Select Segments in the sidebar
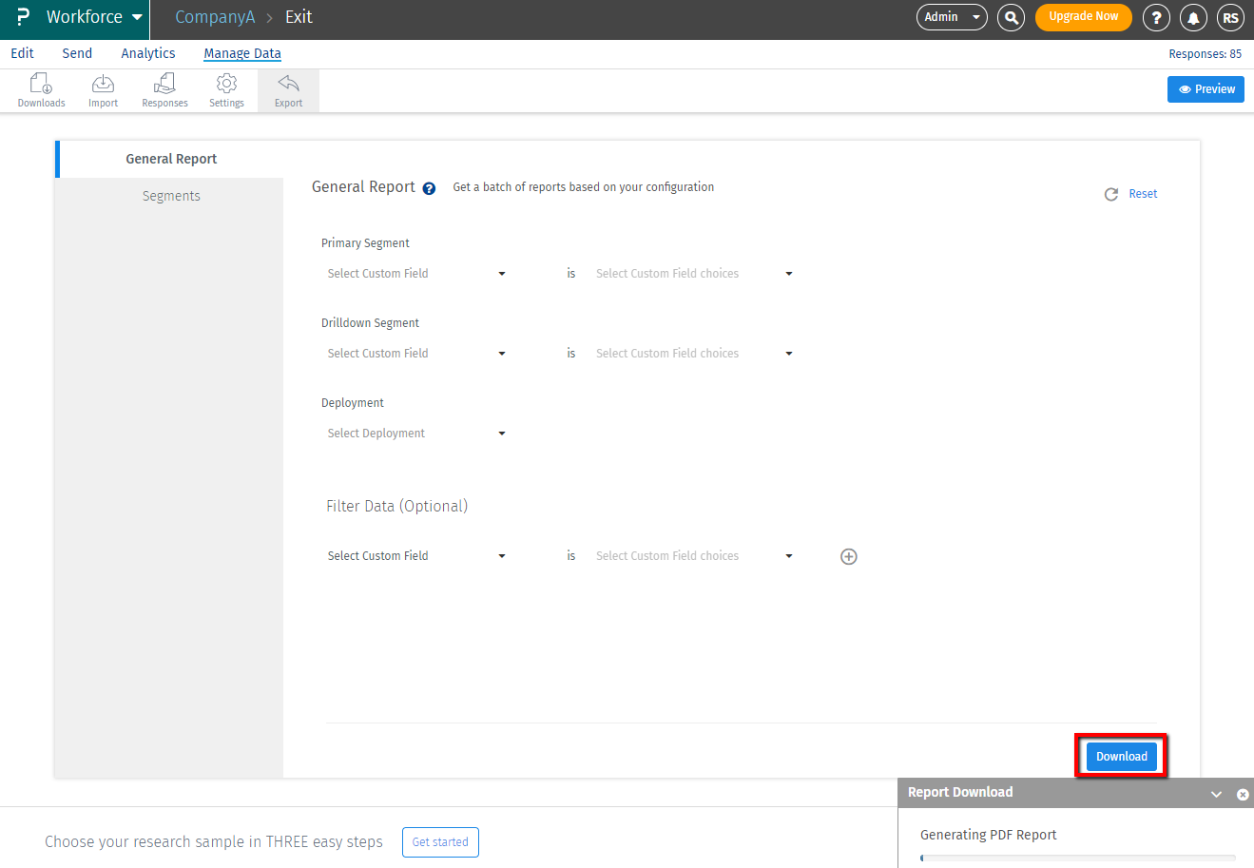The height and width of the screenshot is (868, 1254). [x=171, y=196]
